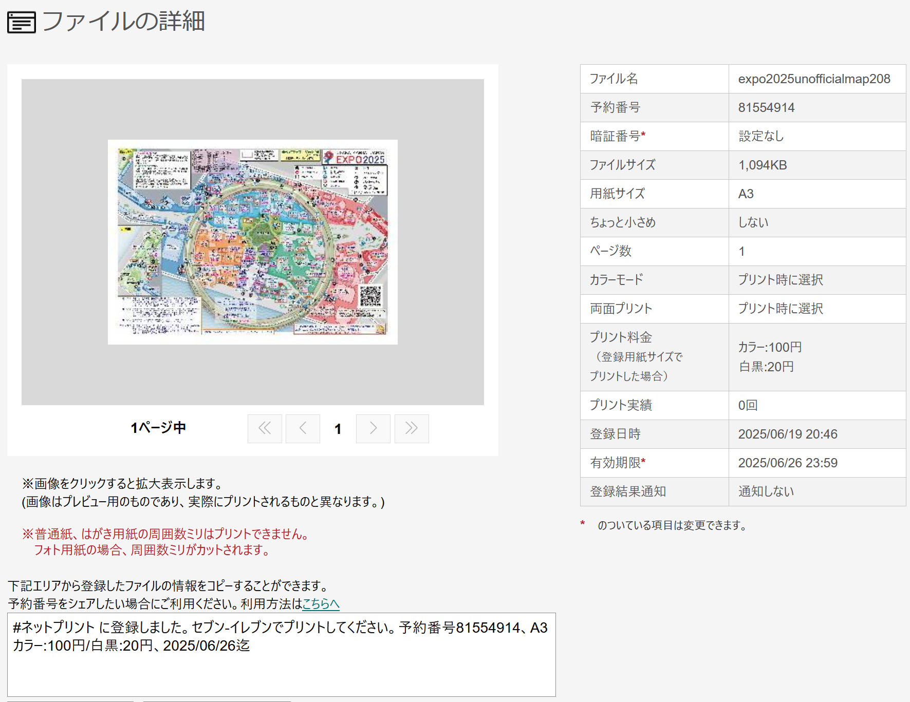Image resolution: width=910 pixels, height=702 pixels.
Task: Click the 登録結果通知 value 通知しない
Action: (766, 492)
